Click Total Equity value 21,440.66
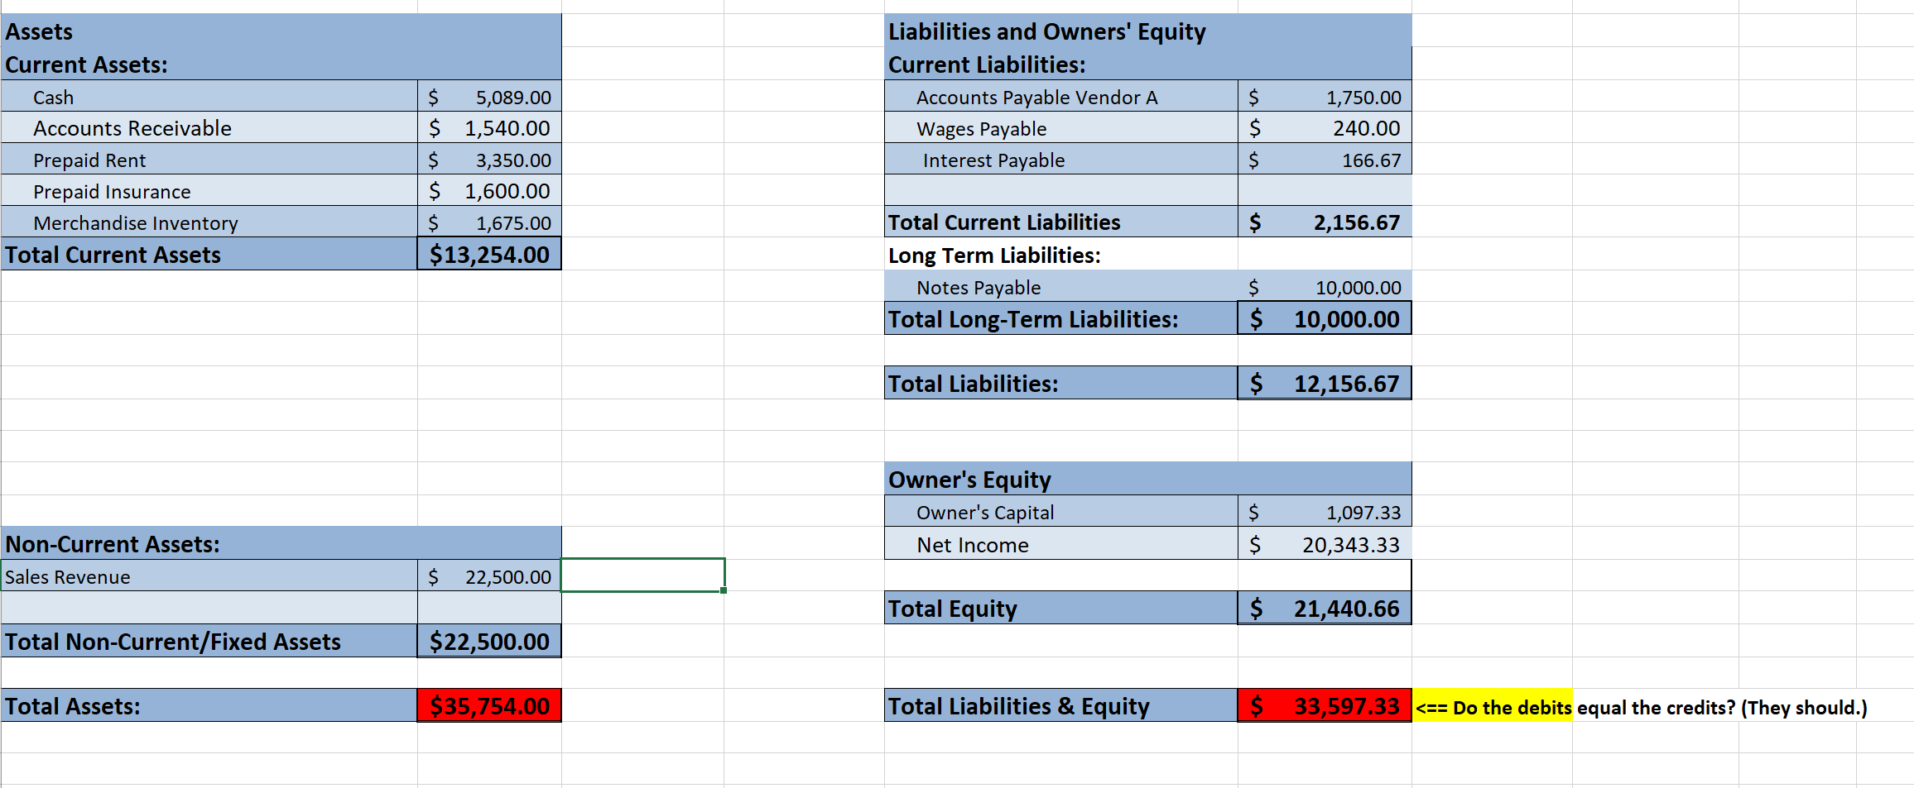The image size is (1914, 788). (x=1325, y=608)
